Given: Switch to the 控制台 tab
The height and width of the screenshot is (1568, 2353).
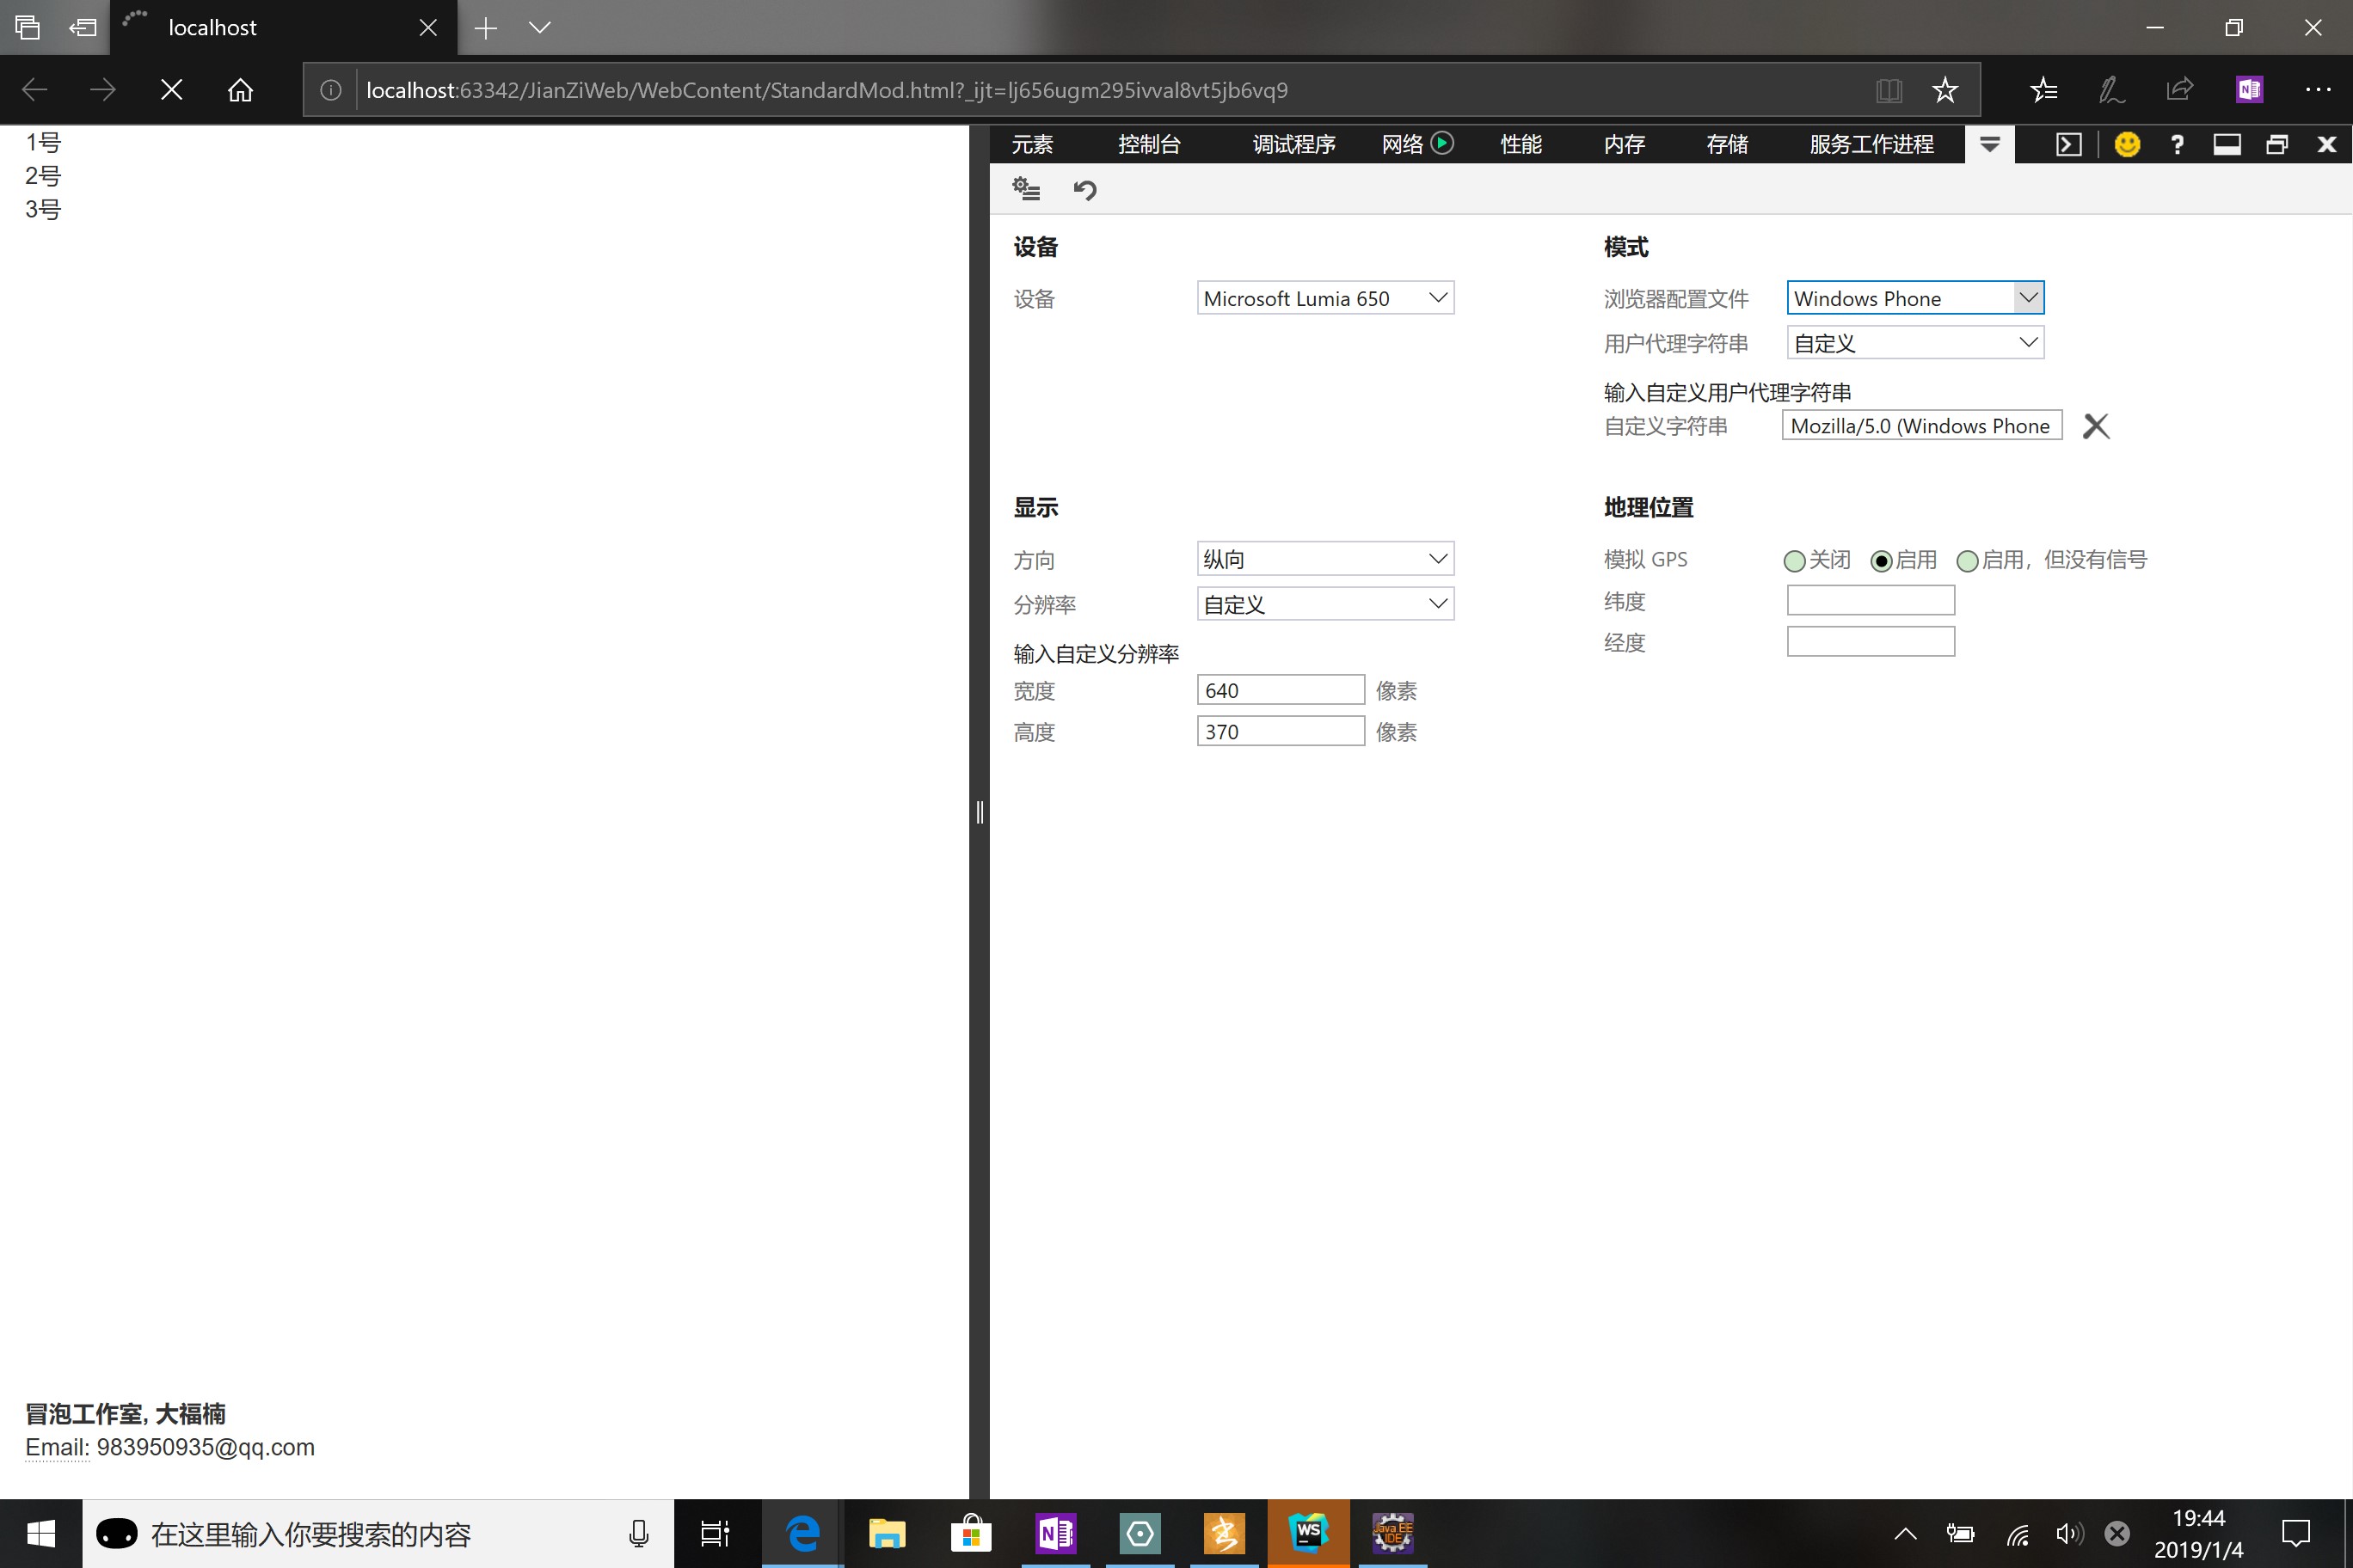Looking at the screenshot, I should tap(1148, 145).
